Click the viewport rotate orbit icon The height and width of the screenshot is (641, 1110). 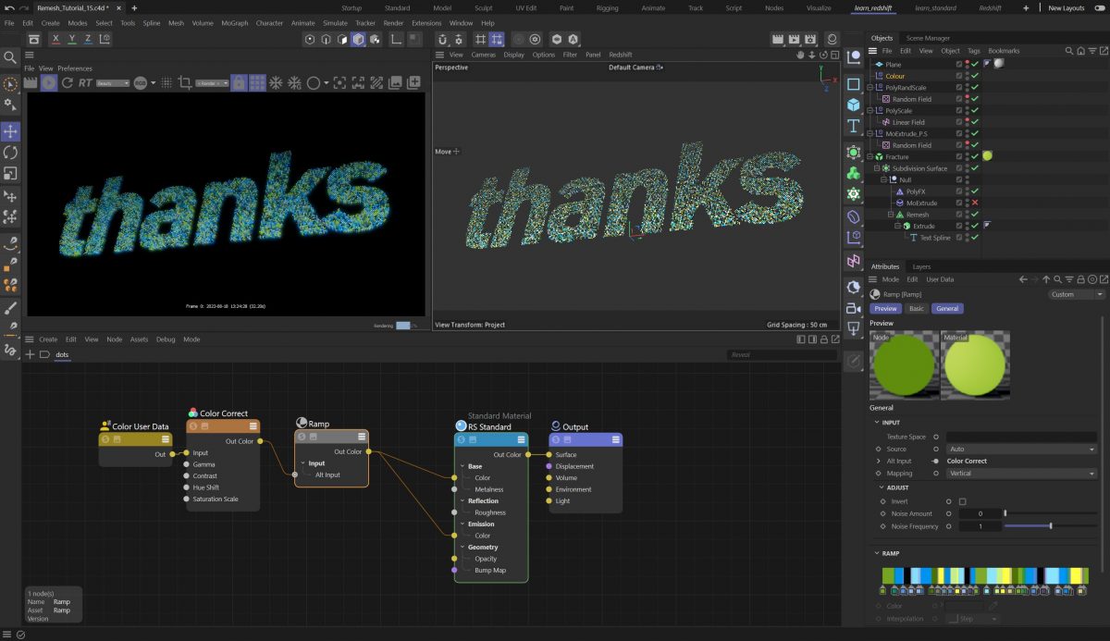coord(822,55)
